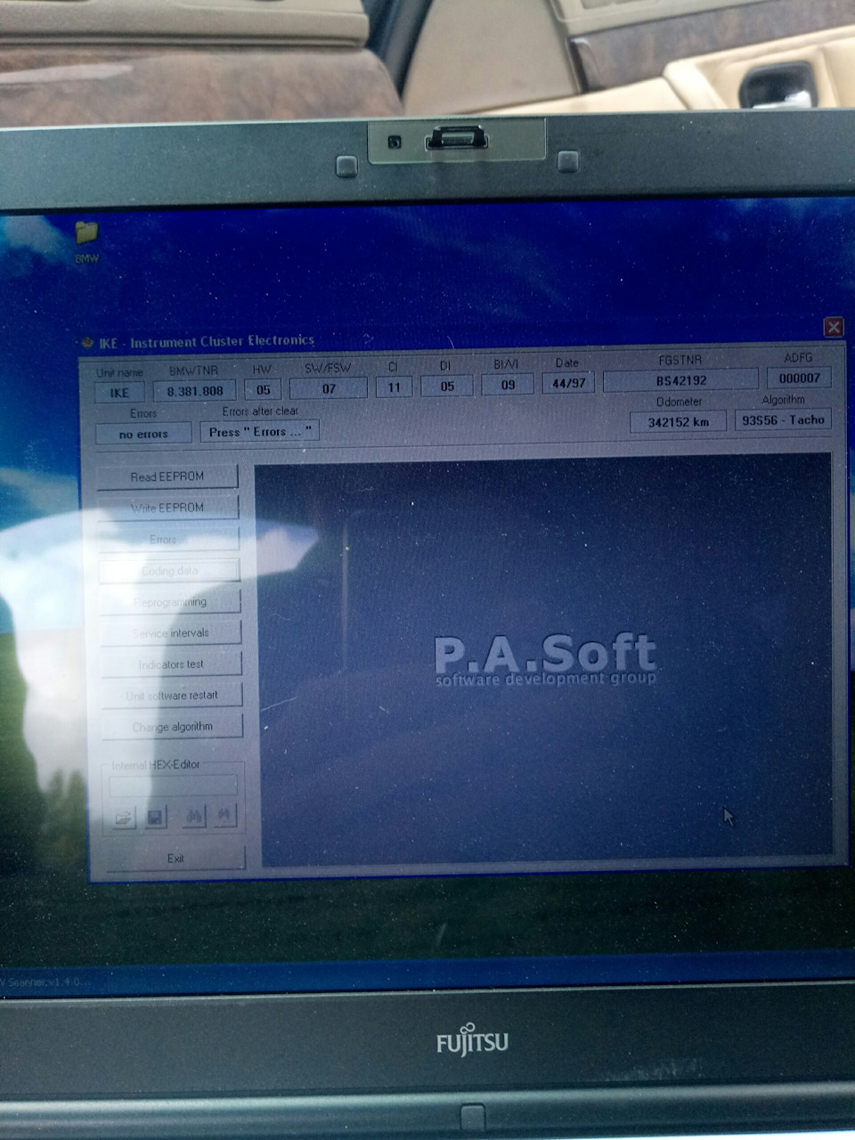This screenshot has height=1140, width=855.
Task: Exit the IKE program
Action: click(x=175, y=859)
